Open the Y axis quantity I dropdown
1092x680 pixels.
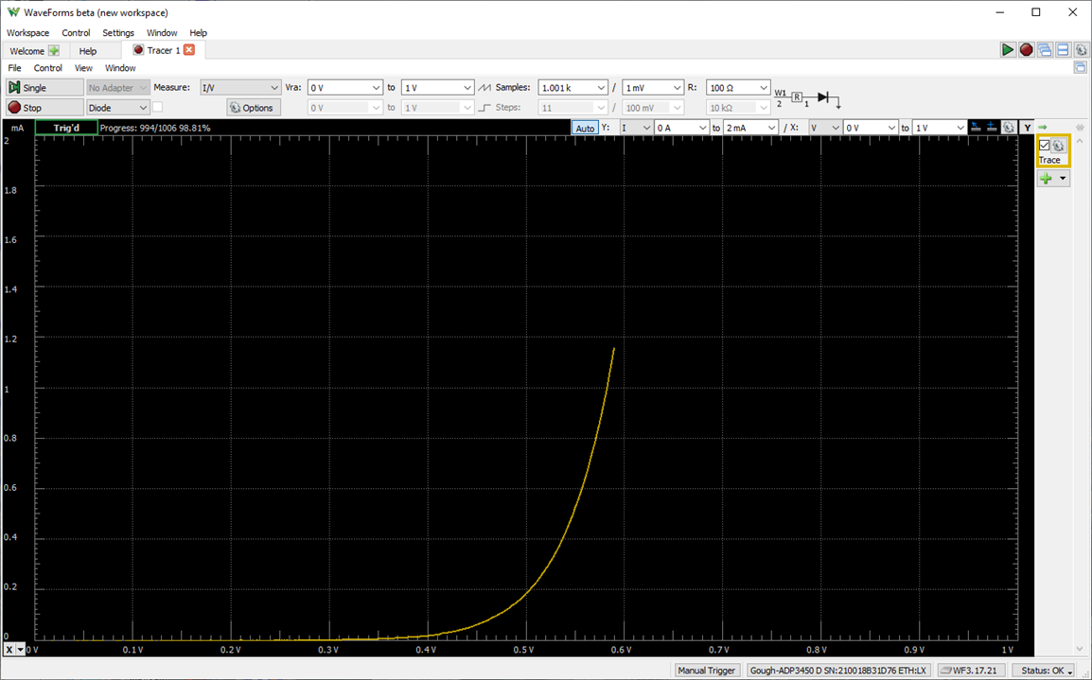click(x=636, y=128)
